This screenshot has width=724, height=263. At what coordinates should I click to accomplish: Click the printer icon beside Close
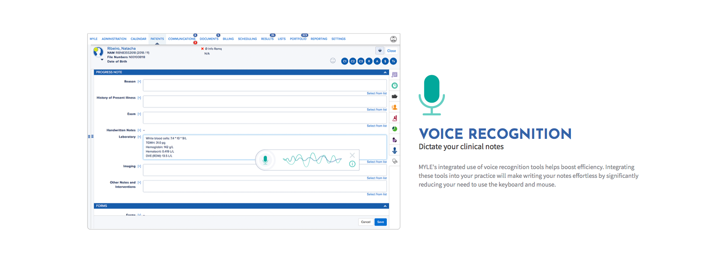click(380, 51)
